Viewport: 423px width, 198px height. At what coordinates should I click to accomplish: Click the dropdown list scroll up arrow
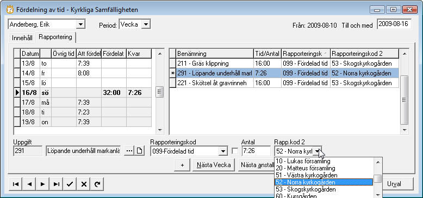coord(378,162)
